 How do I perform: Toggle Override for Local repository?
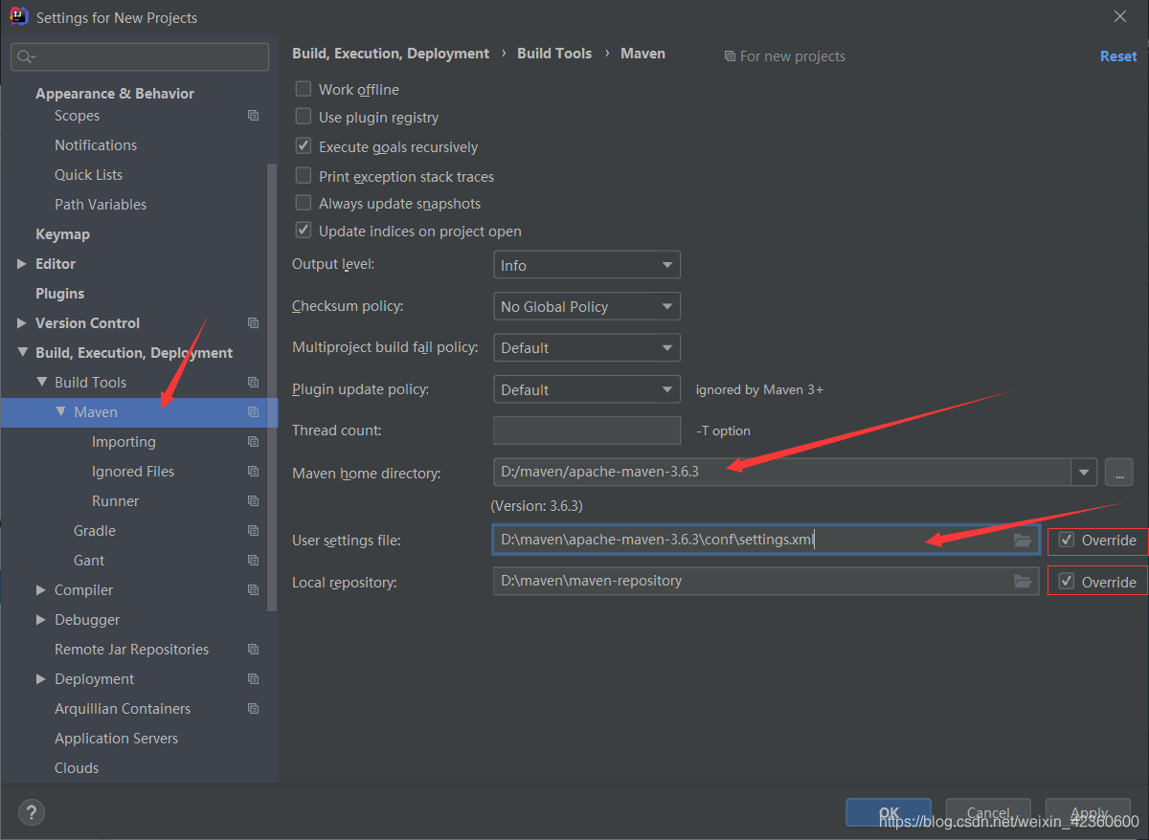point(1067,582)
